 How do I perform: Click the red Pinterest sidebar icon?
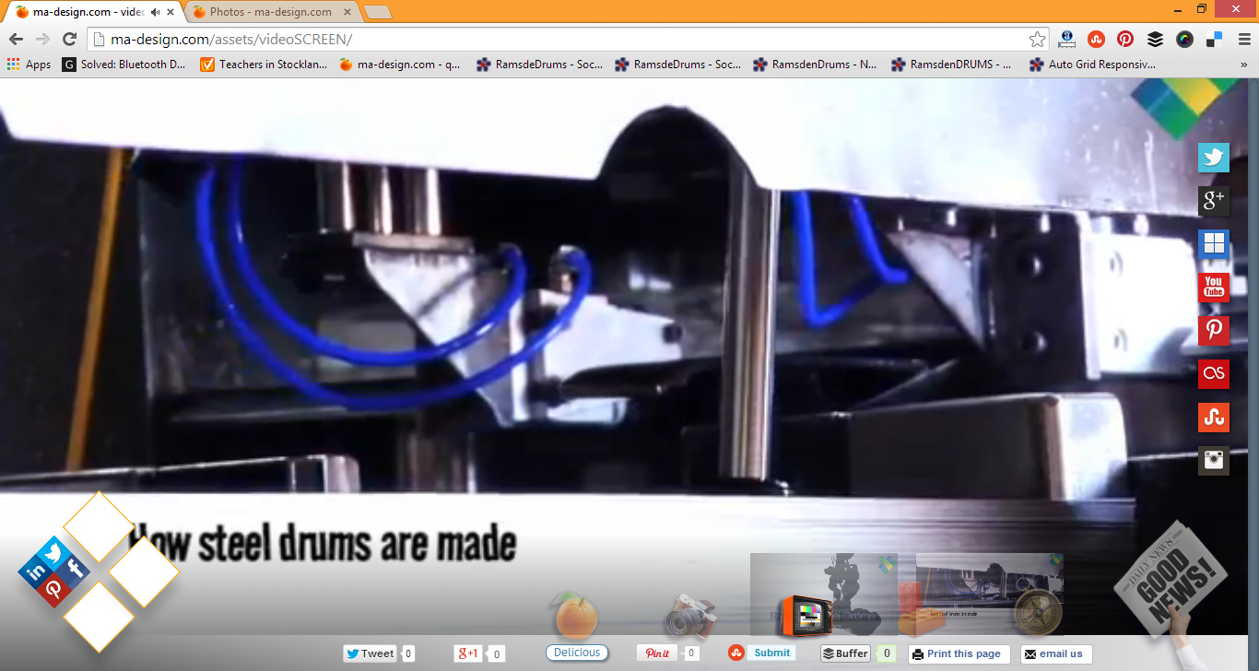(x=1213, y=330)
